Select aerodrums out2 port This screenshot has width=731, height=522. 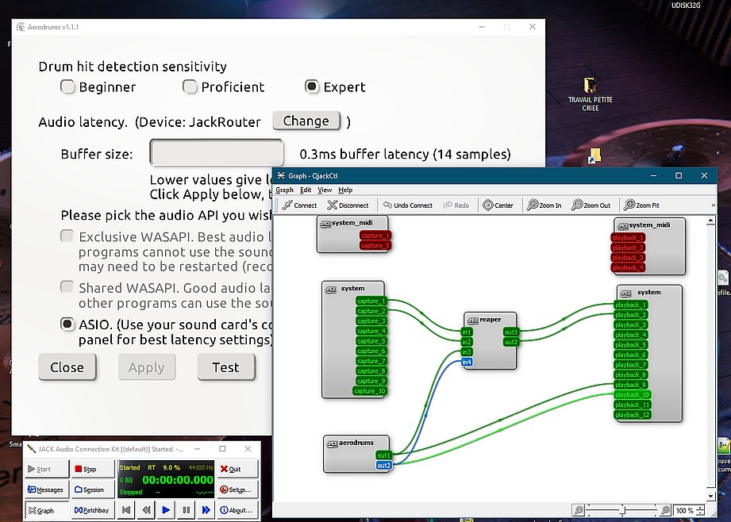click(x=383, y=465)
